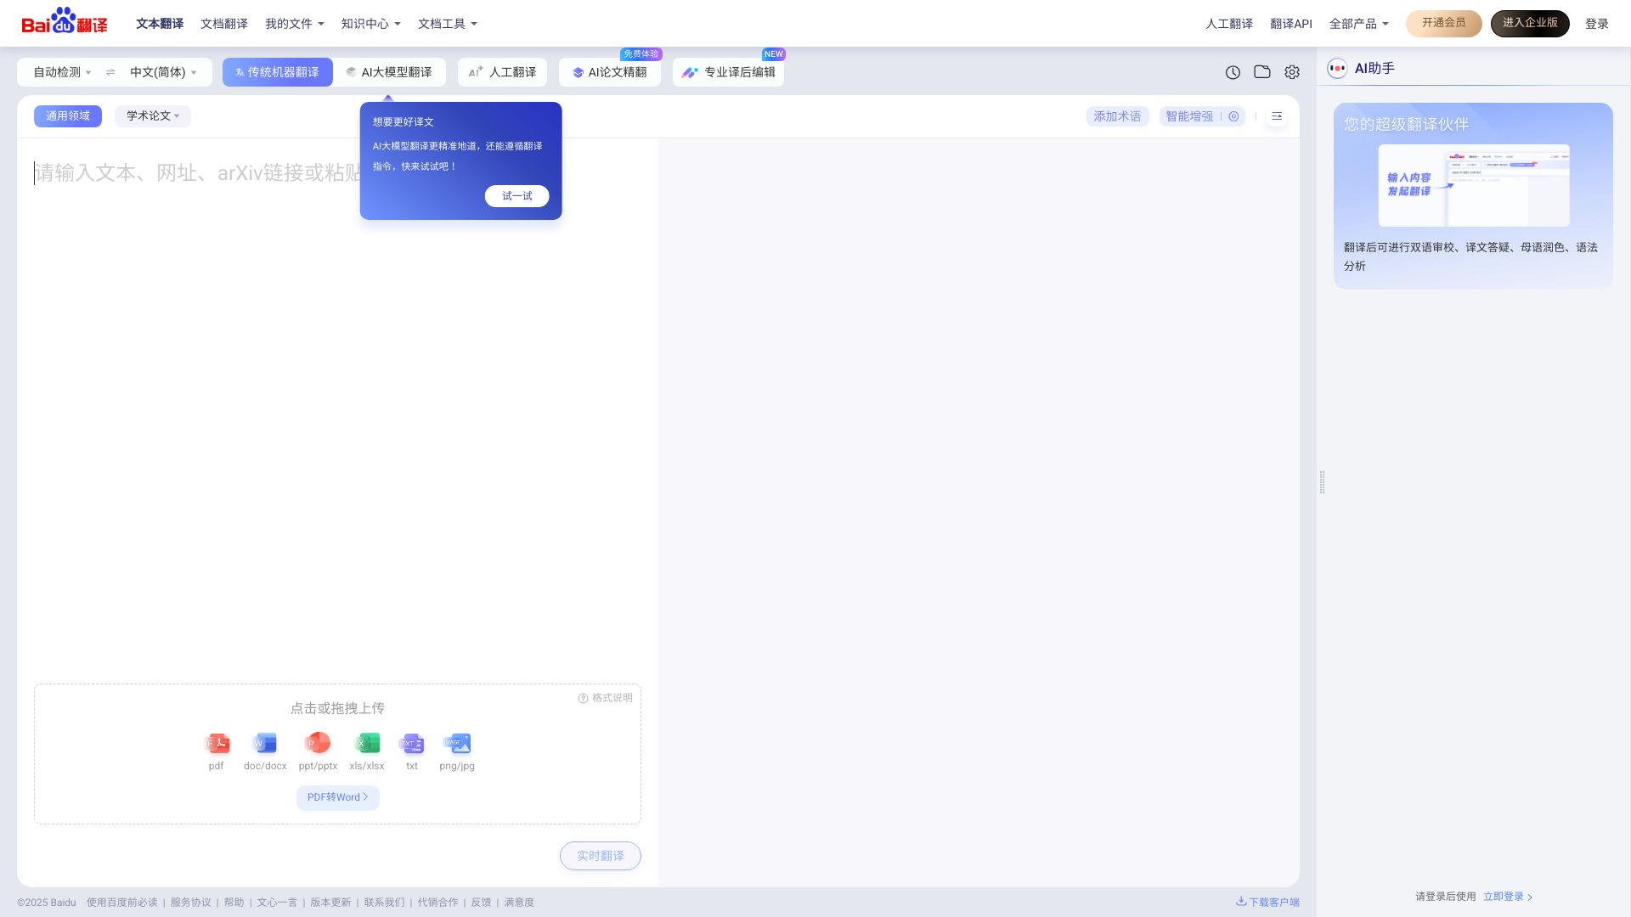Open 版本更新 footer link
Image resolution: width=1631 pixels, height=917 pixels.
point(330,903)
